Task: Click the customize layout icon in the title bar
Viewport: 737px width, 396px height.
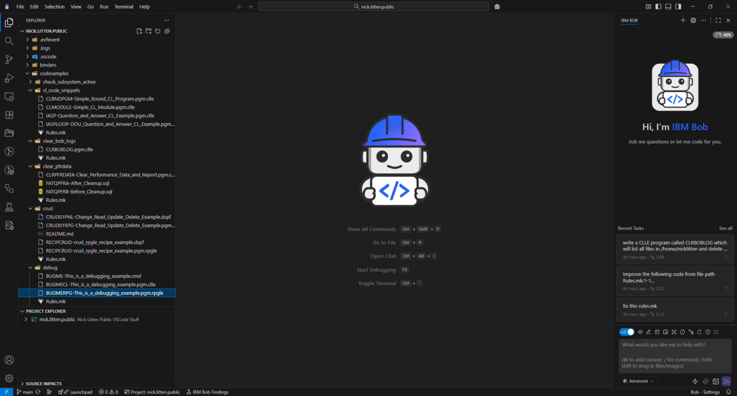Action: tap(648, 7)
